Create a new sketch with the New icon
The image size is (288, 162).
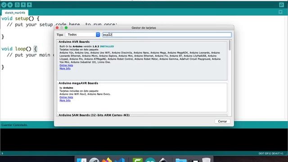17,5
